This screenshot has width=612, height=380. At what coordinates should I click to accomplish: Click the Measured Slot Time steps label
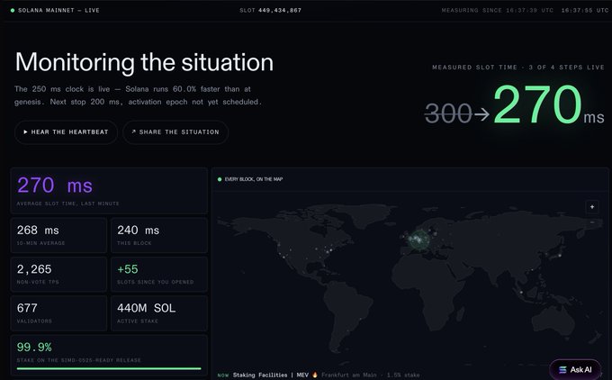coord(518,68)
